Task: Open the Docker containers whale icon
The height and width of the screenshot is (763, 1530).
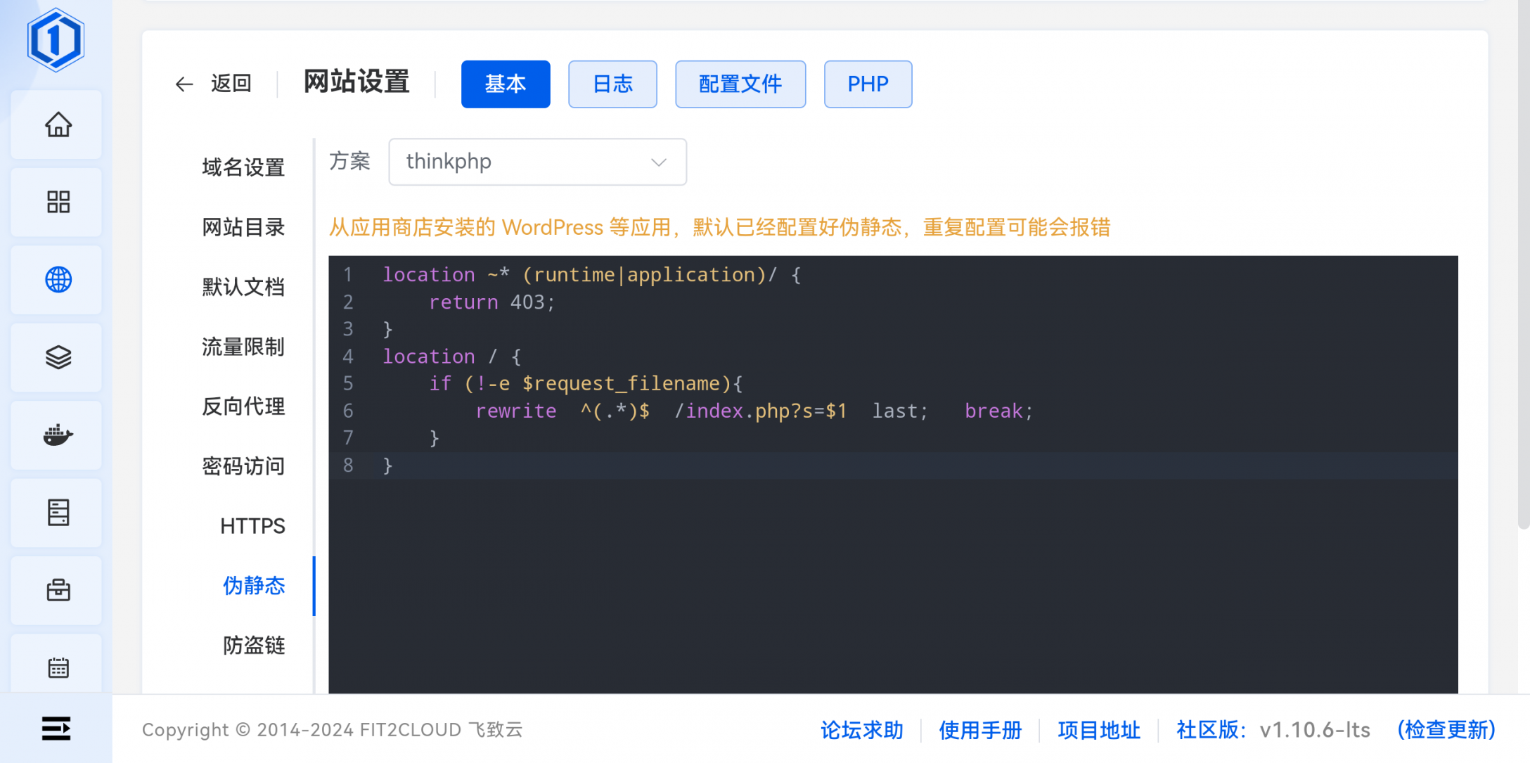Action: (x=58, y=435)
